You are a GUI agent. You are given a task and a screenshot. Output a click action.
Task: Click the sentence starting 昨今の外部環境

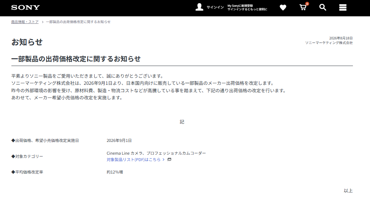(x=149, y=90)
